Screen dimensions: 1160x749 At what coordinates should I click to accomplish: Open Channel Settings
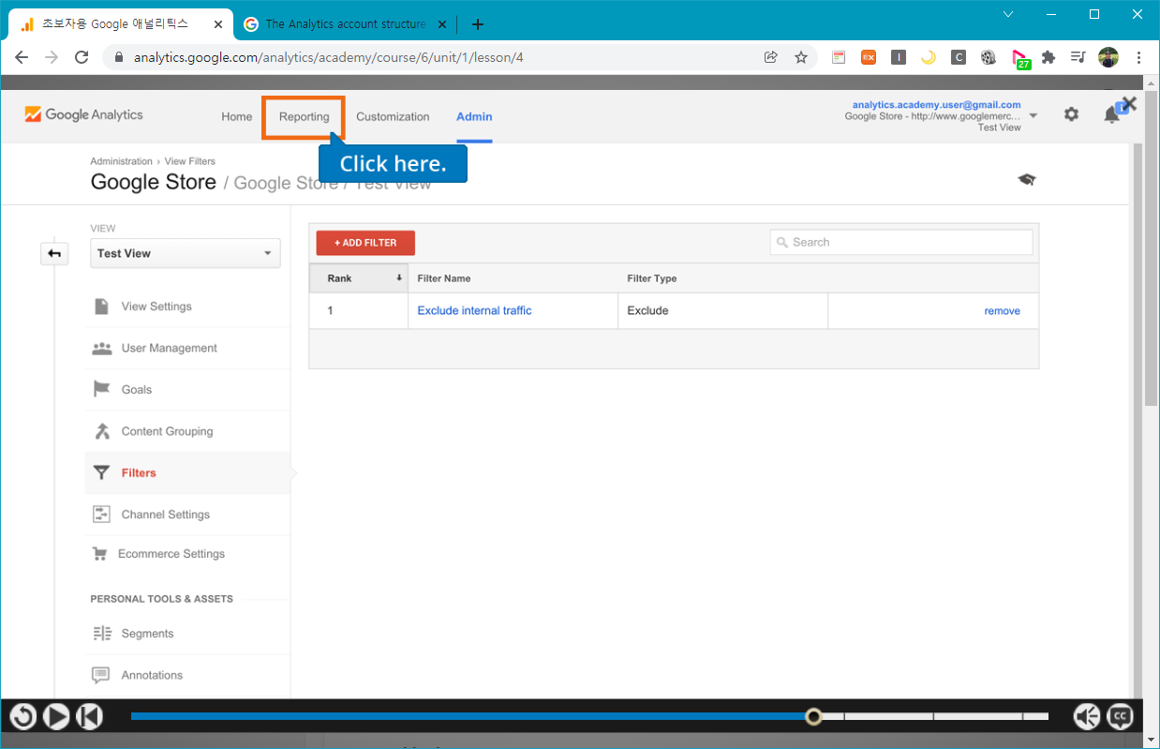[166, 515]
